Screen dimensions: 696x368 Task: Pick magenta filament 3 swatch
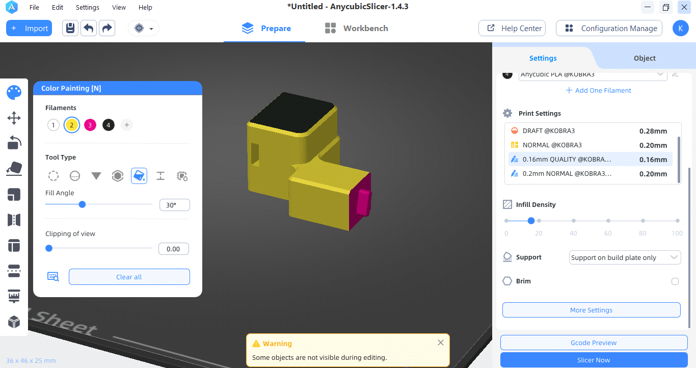click(x=90, y=125)
